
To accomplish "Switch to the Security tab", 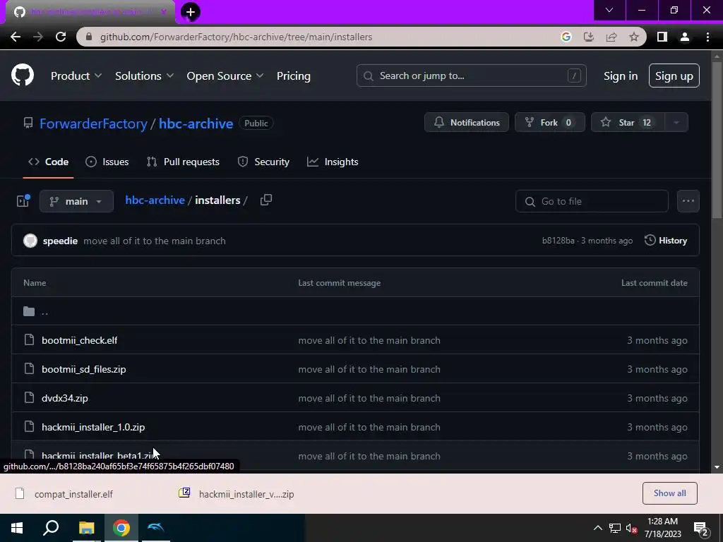I will [x=263, y=162].
